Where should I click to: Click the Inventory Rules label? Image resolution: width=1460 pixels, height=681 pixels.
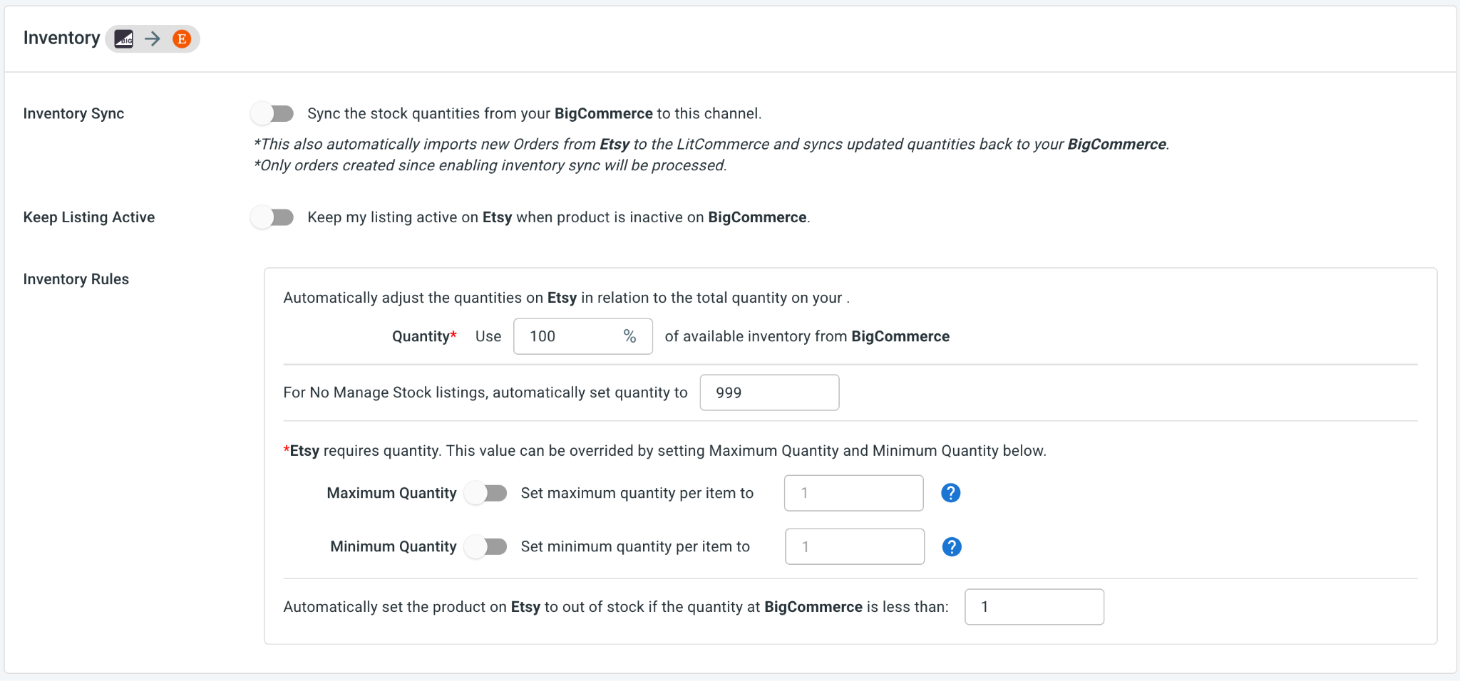coord(76,279)
